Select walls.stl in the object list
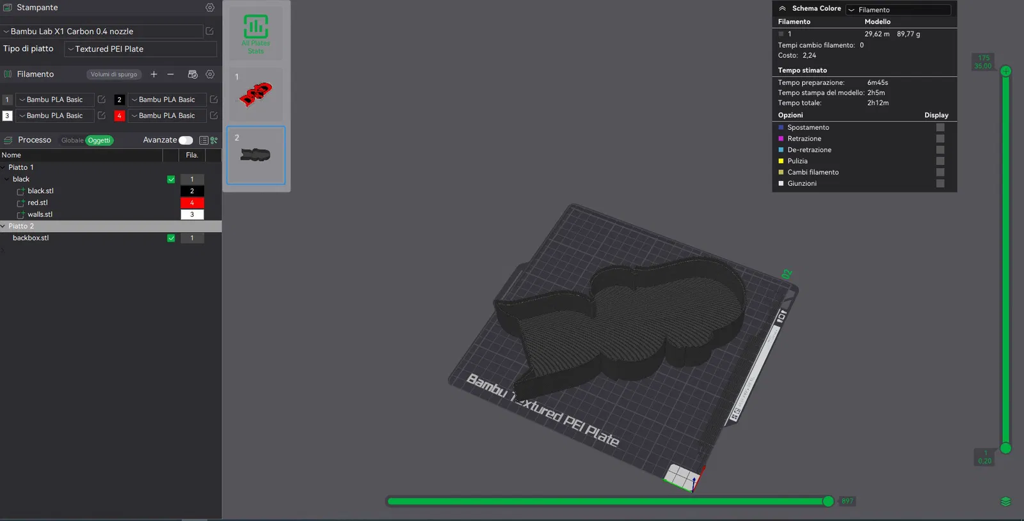The height and width of the screenshot is (521, 1024). (40, 215)
